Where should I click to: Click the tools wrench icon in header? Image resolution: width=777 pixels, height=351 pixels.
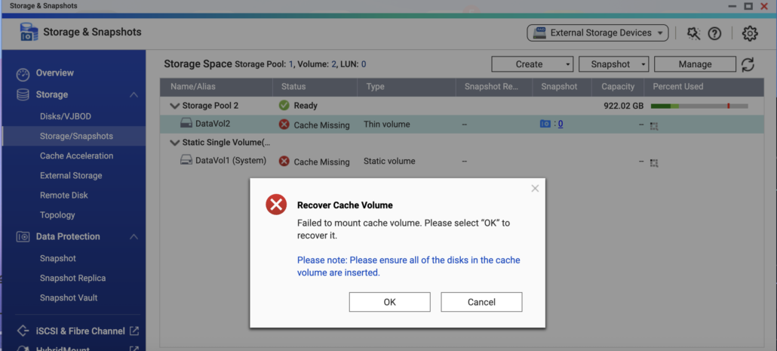pyautogui.click(x=693, y=34)
